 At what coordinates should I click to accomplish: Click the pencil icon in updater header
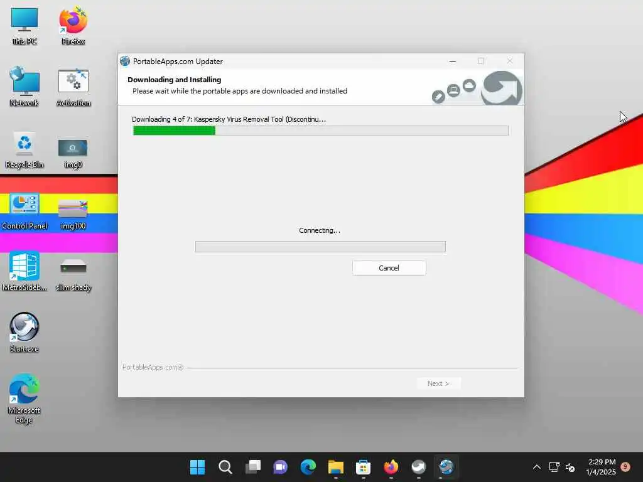pyautogui.click(x=438, y=97)
